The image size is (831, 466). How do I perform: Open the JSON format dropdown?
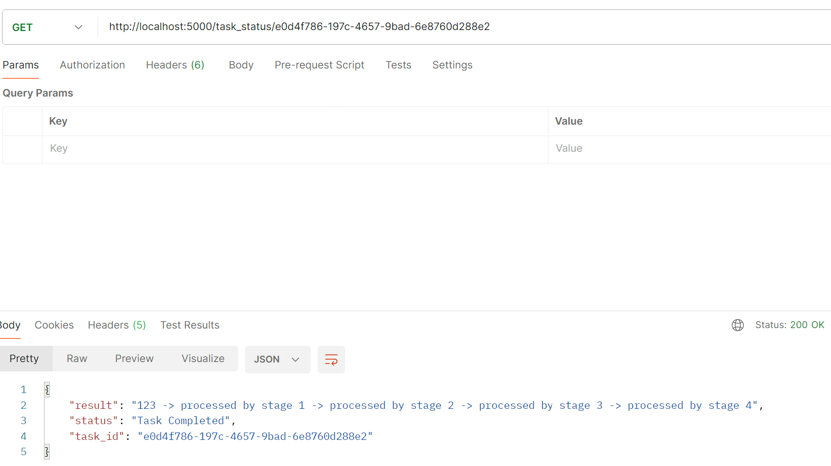[278, 360]
